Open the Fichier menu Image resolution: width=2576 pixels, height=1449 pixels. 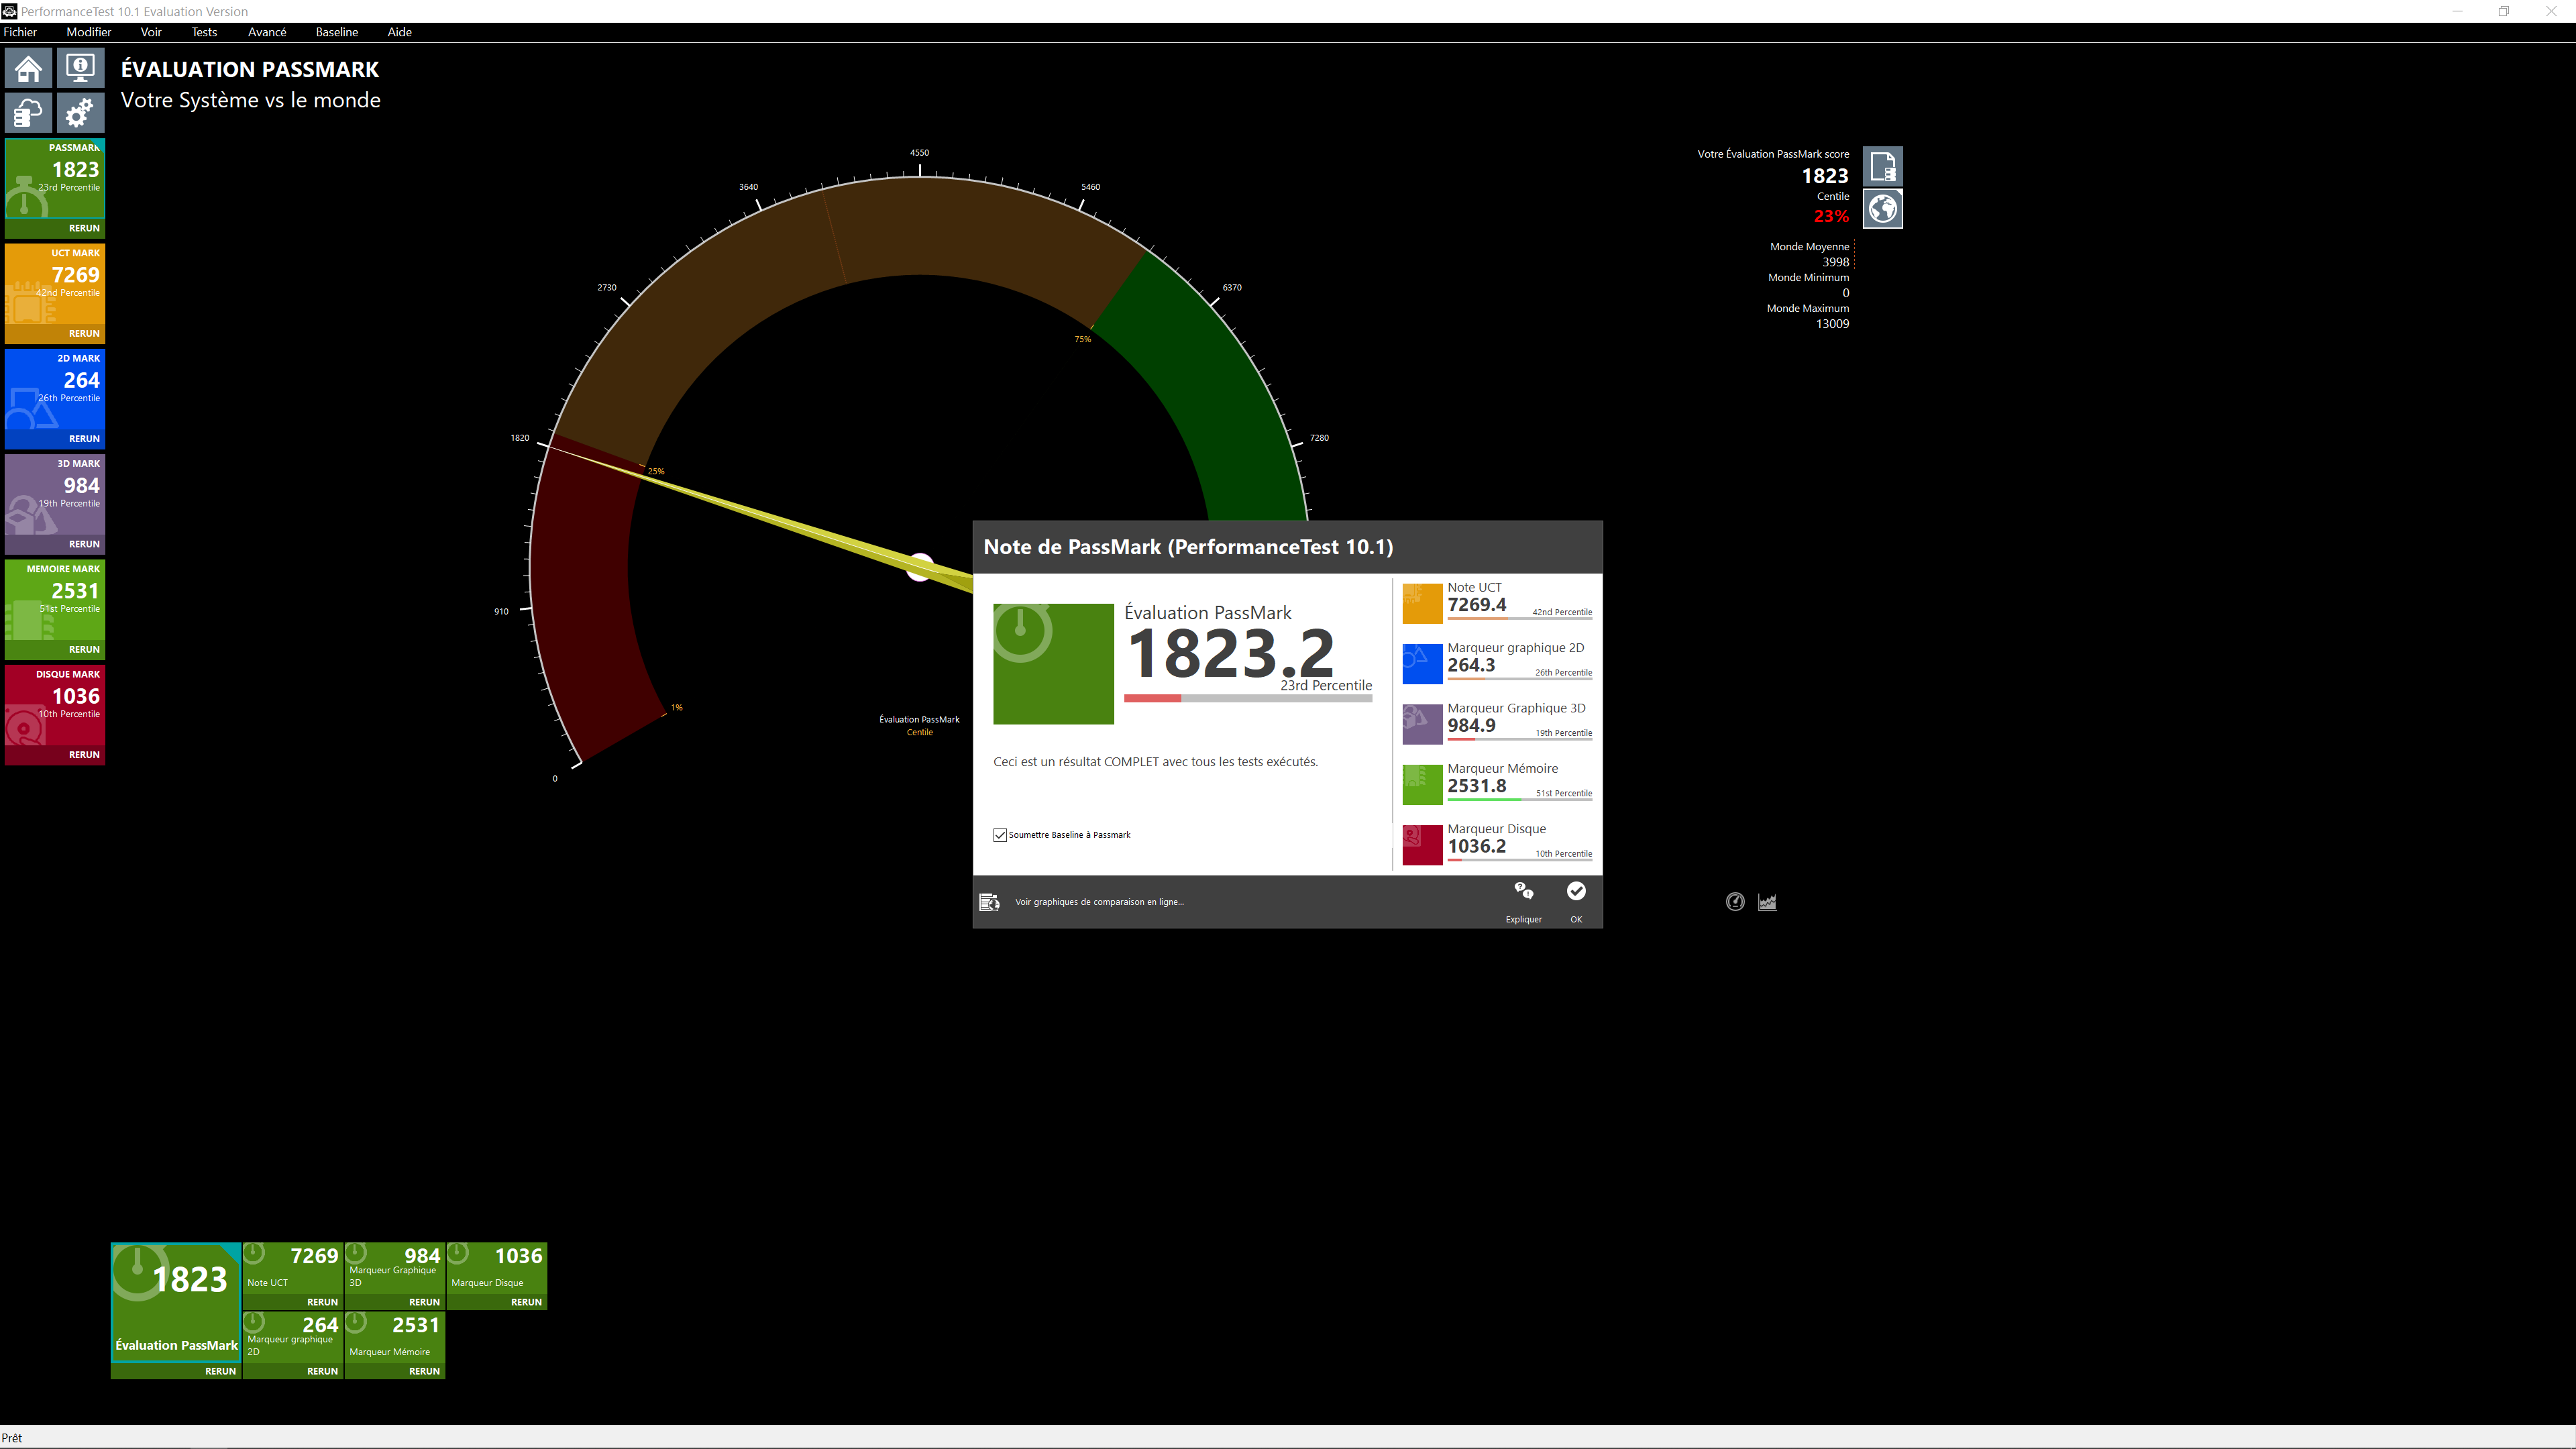point(20,32)
